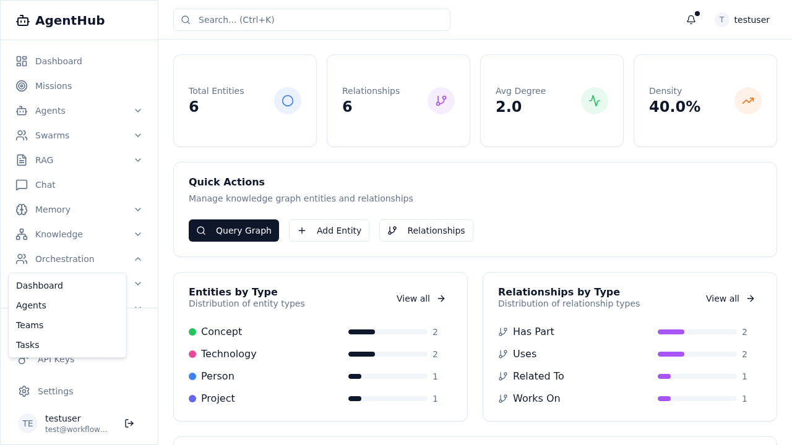This screenshot has width=792, height=445.
Task: Click the logout icon next to testuser
Action: pyautogui.click(x=129, y=423)
